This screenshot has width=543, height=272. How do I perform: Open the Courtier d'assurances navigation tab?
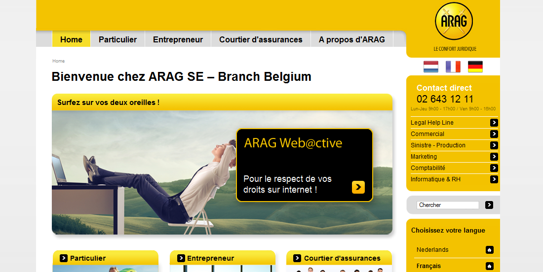[x=261, y=39]
